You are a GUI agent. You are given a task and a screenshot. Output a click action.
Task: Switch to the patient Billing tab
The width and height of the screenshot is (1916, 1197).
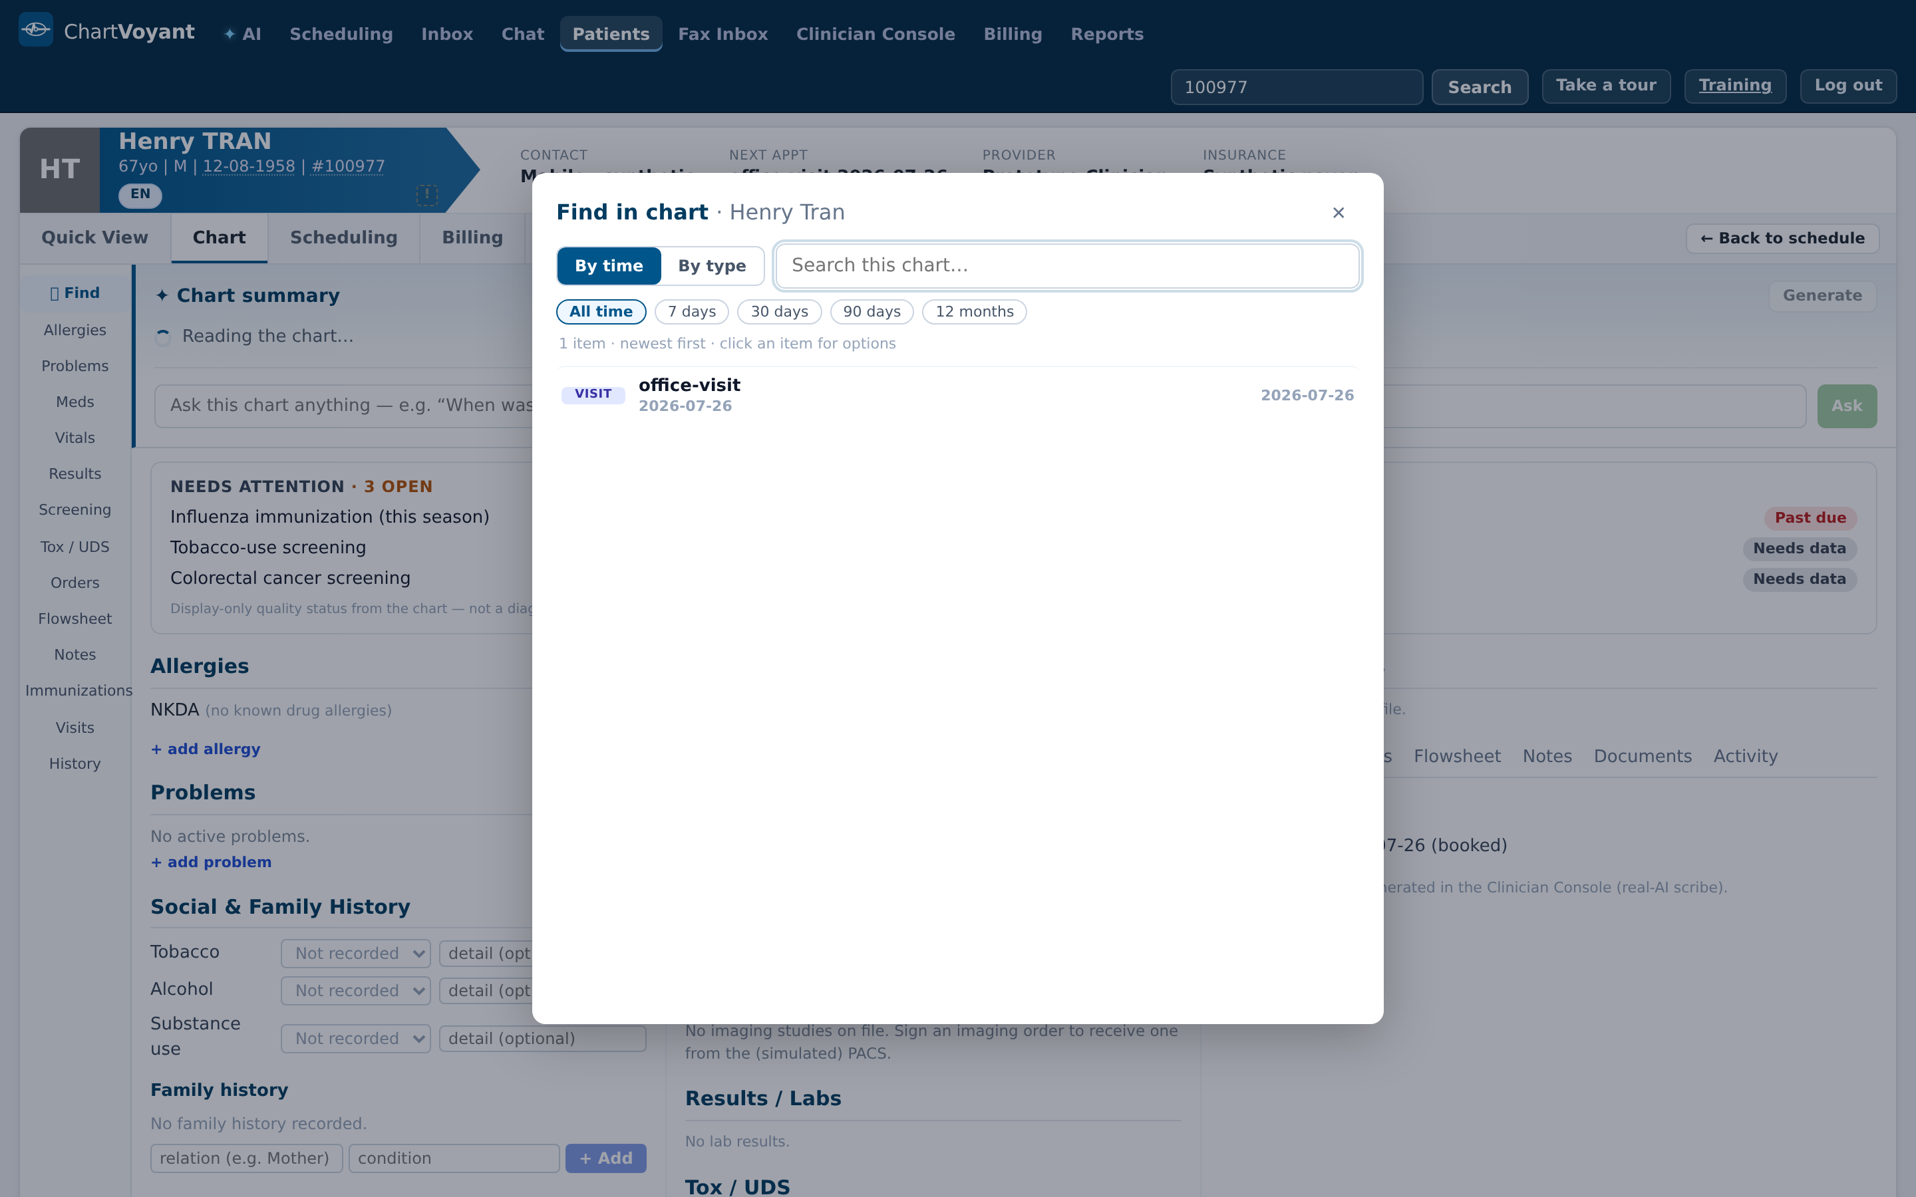point(472,237)
